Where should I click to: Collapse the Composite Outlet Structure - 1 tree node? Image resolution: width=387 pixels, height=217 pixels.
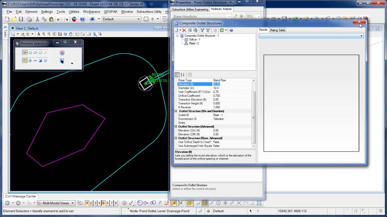[177, 36]
